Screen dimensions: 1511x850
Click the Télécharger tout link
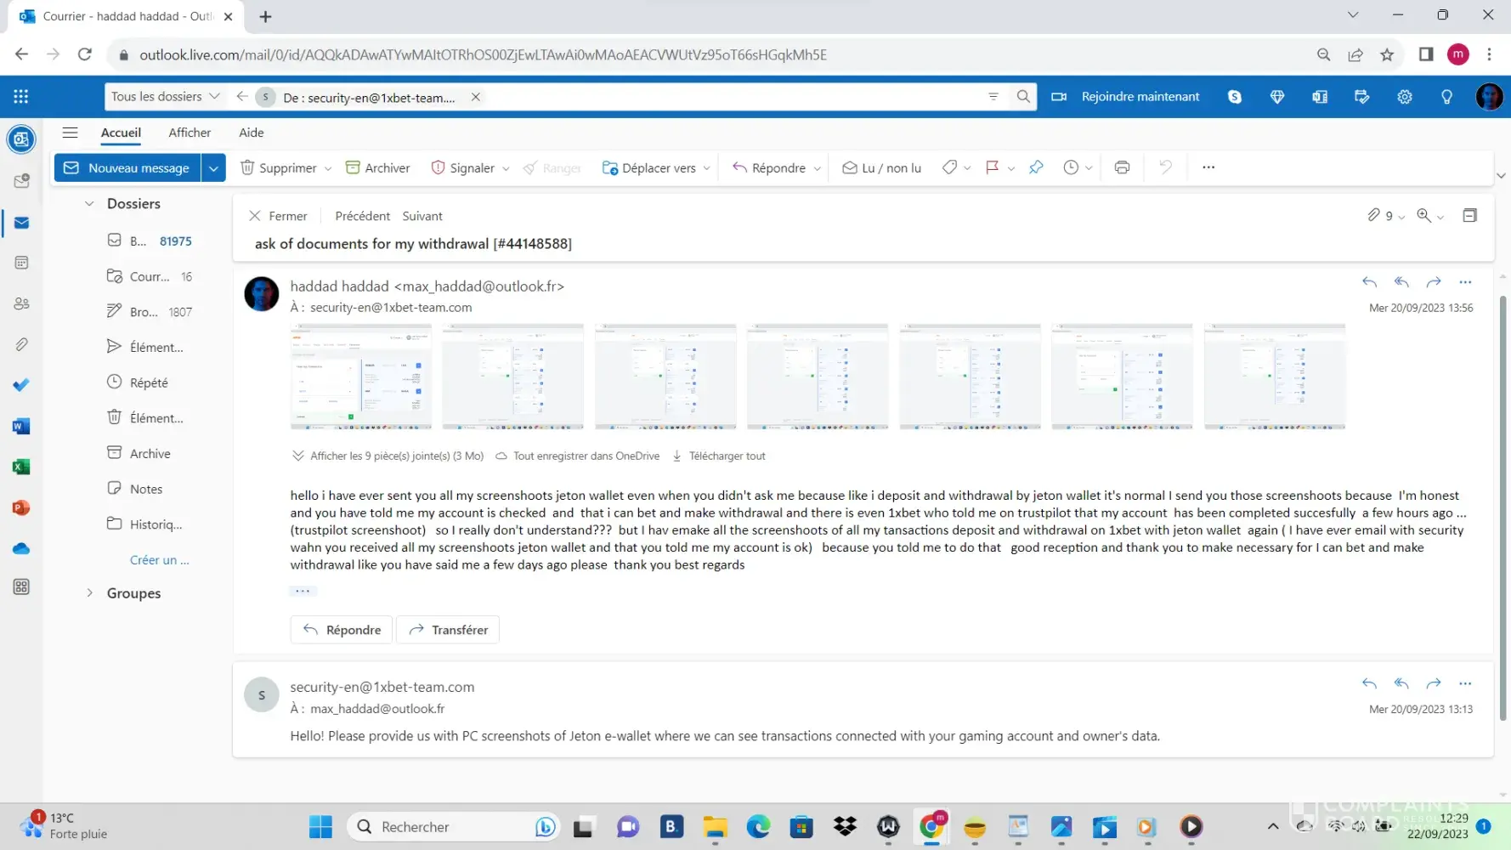(x=727, y=456)
